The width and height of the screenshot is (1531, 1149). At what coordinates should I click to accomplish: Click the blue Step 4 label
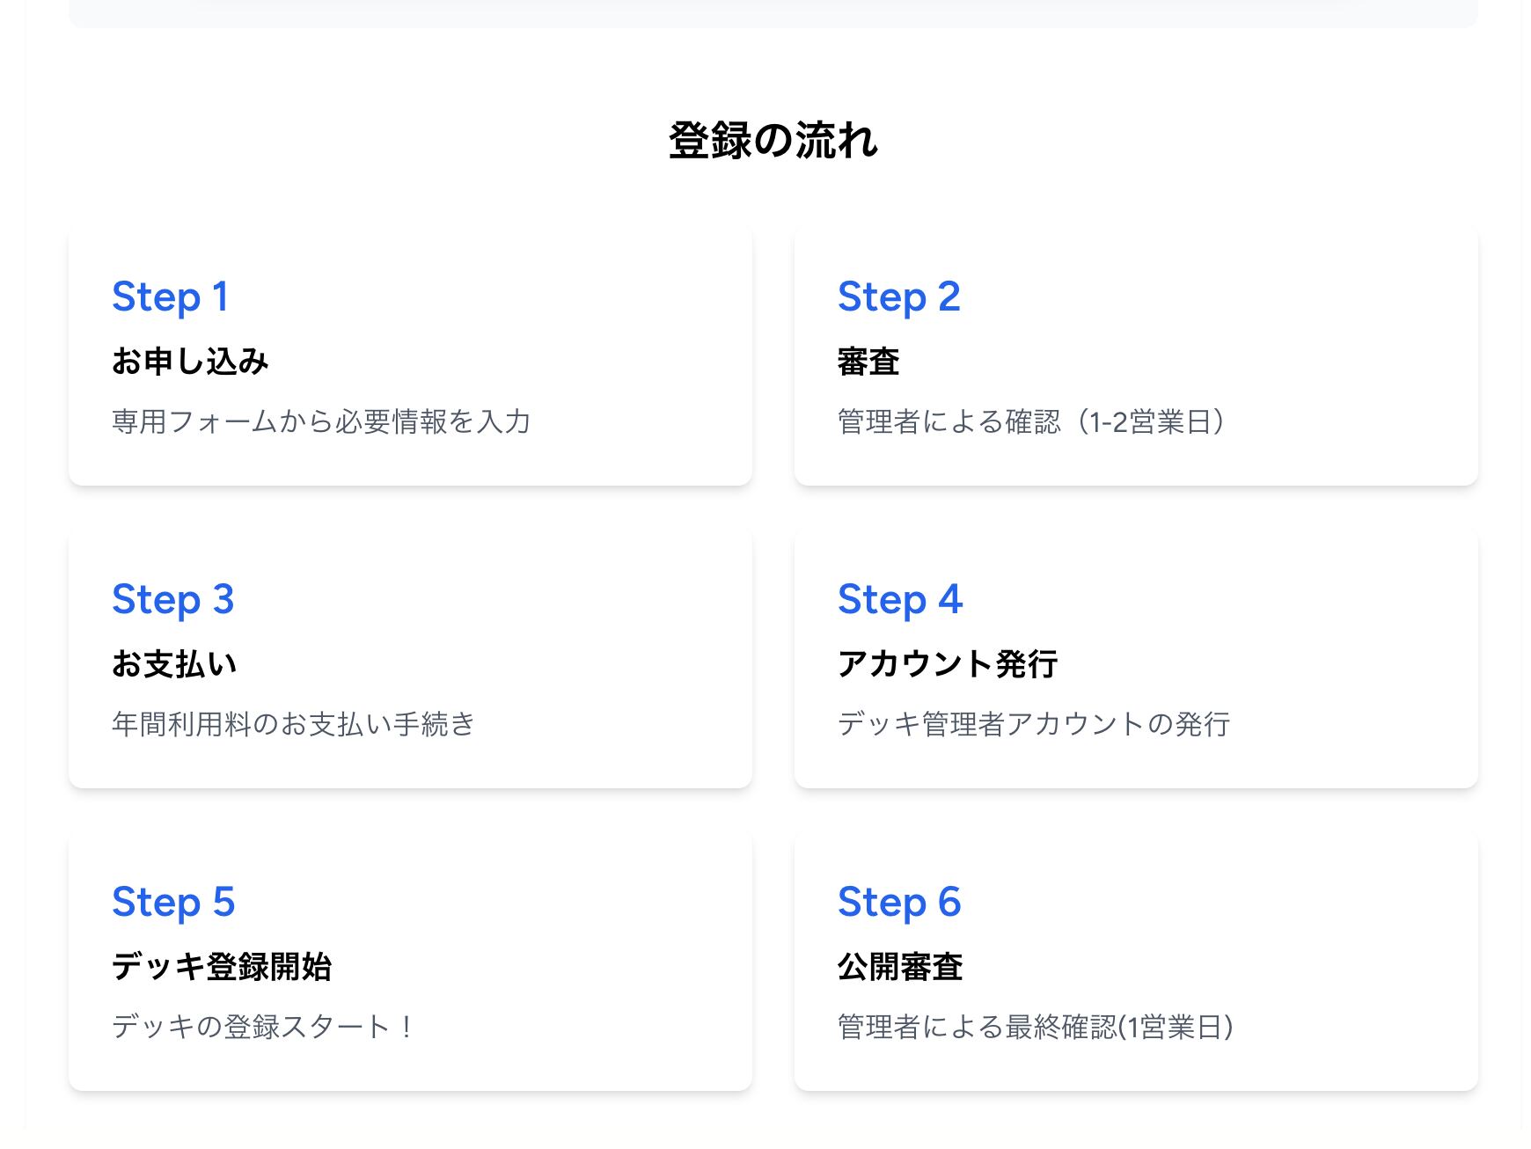click(x=900, y=599)
